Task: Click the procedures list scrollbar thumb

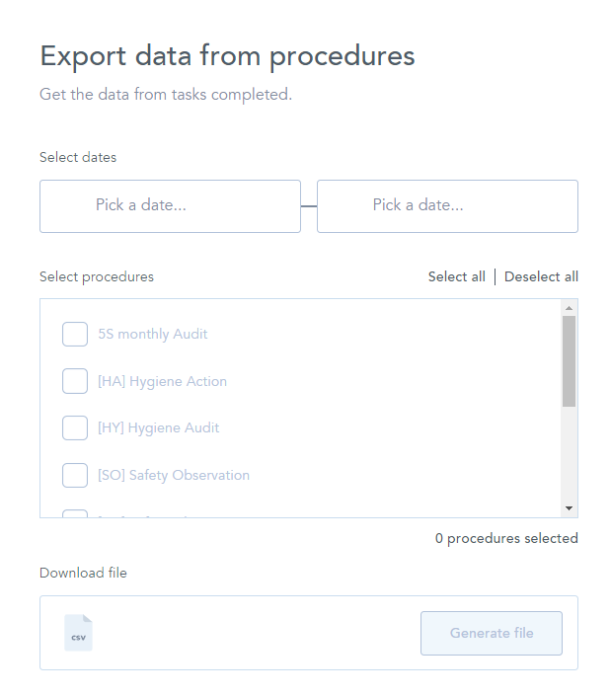Action: [569, 361]
